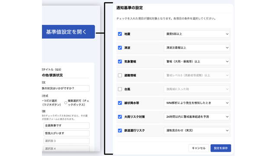Image resolution: width=277 pixels, height=156 pixels.
Task: Click the 設定を保存 button
Action: point(221,148)
